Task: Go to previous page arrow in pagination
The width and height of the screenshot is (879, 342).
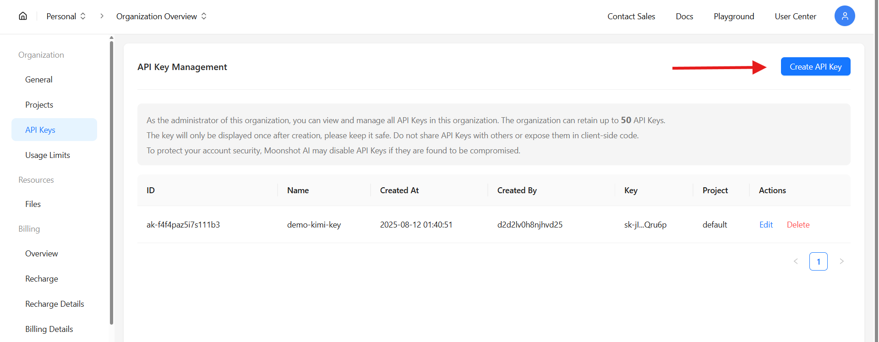Action: point(796,261)
